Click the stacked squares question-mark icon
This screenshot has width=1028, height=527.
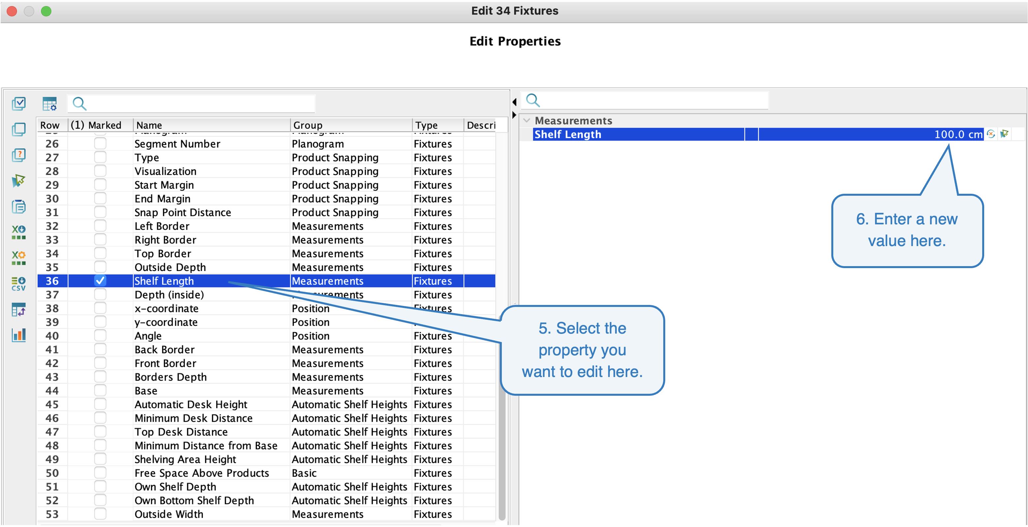pos(19,155)
